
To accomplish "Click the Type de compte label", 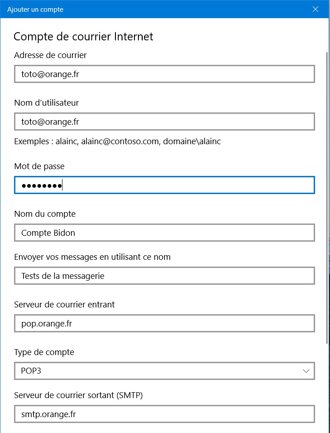I will tap(44, 352).
